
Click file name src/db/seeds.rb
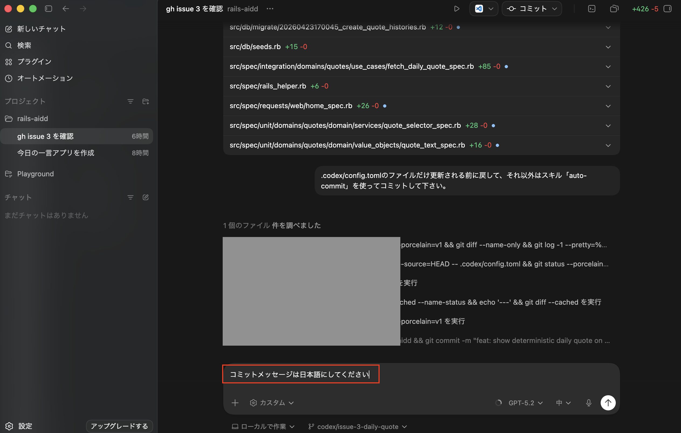coord(255,47)
